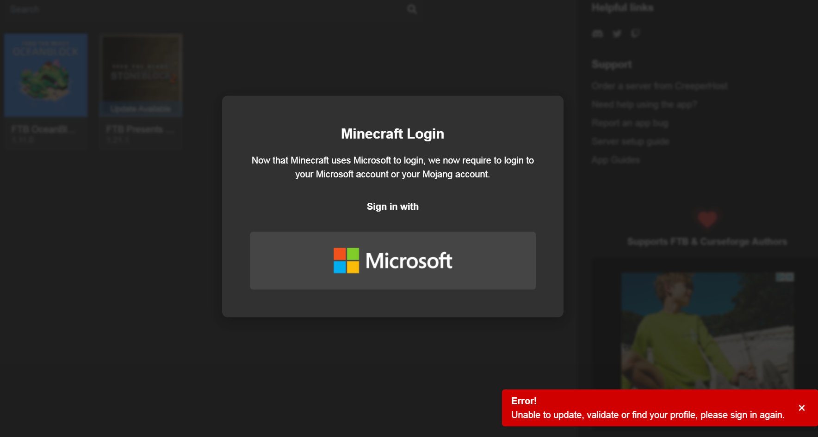Click the Supports FTB & Curseforge Authors label

[707, 242]
